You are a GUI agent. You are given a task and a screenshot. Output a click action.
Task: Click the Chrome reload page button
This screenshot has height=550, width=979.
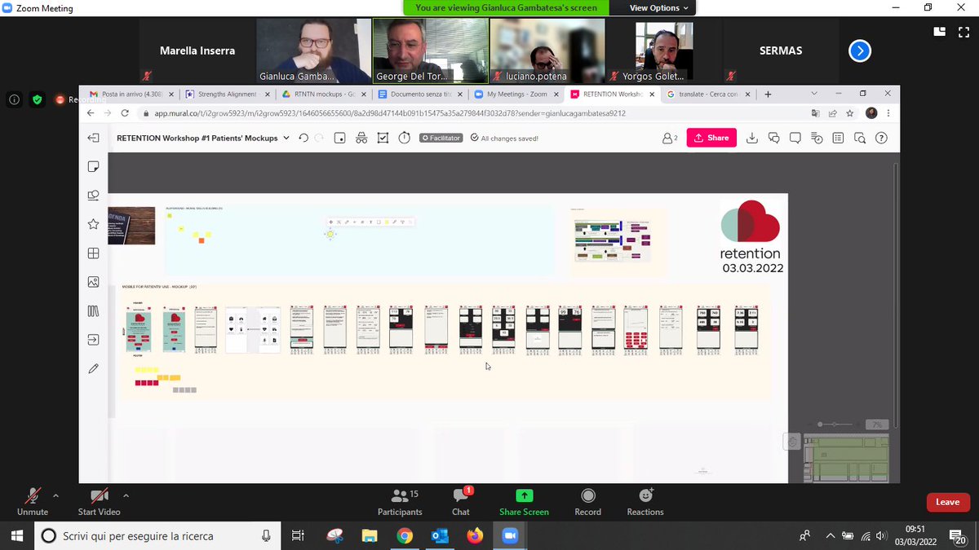(x=125, y=113)
